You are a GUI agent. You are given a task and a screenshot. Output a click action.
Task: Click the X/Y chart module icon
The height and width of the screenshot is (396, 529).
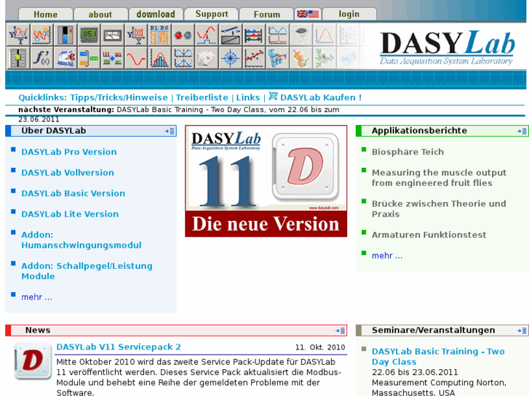pyautogui.click(x=136, y=35)
